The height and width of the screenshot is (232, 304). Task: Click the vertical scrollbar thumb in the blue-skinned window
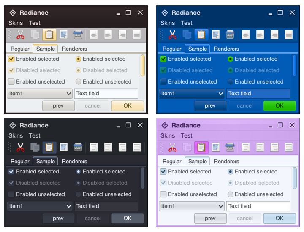pos(295,65)
